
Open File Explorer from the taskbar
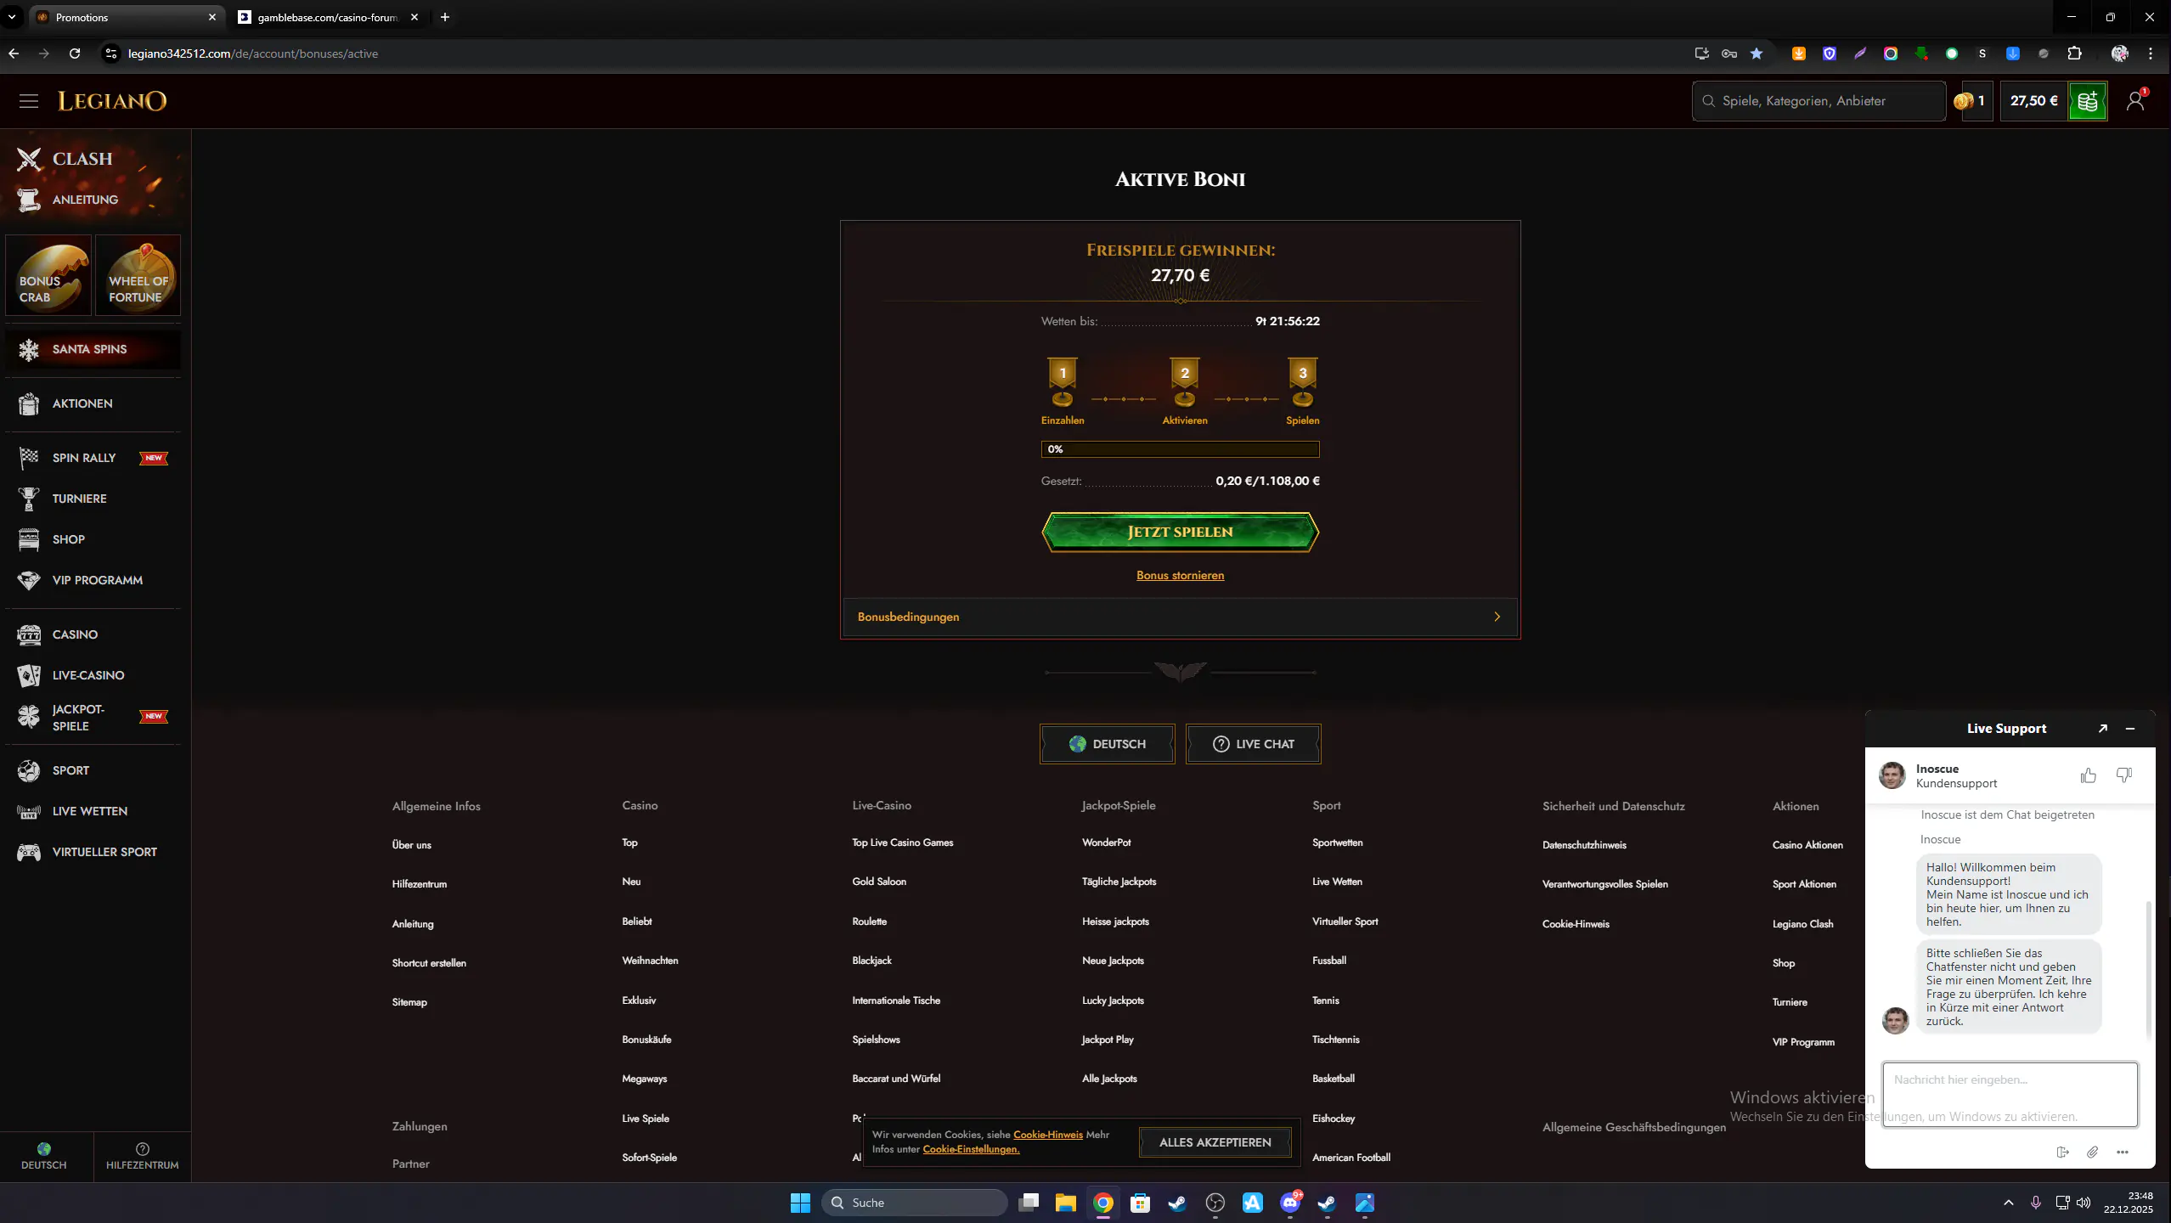pos(1066,1203)
